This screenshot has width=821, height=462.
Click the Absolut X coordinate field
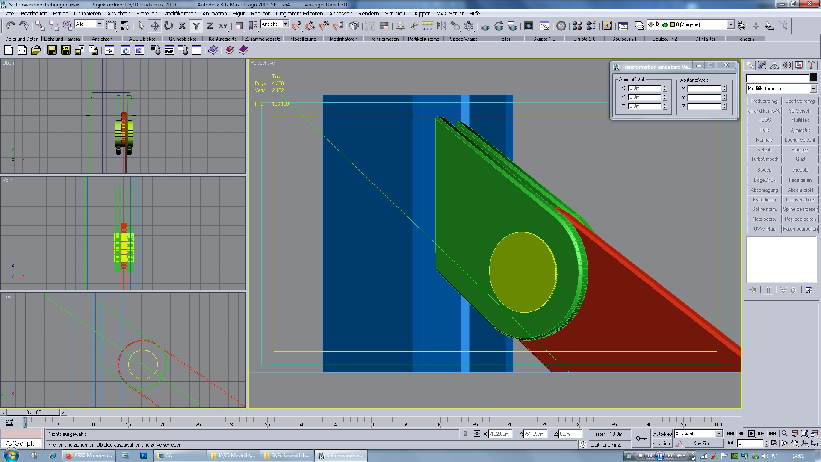point(644,88)
